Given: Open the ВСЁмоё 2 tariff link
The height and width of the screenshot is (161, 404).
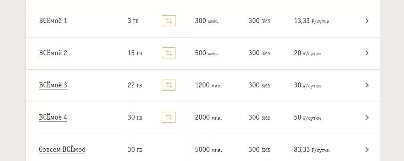Looking at the screenshot, I should pos(53,53).
